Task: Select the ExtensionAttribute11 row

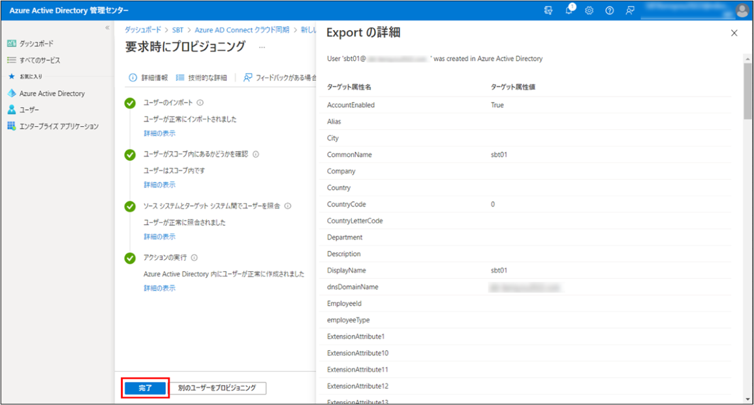Action: (x=525, y=370)
